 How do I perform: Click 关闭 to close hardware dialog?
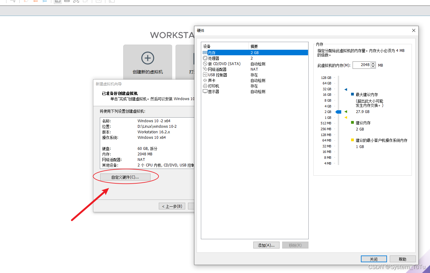374,259
